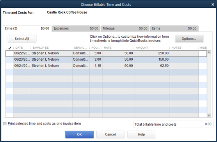
Task: Confirm with the OK button
Action: (80, 135)
